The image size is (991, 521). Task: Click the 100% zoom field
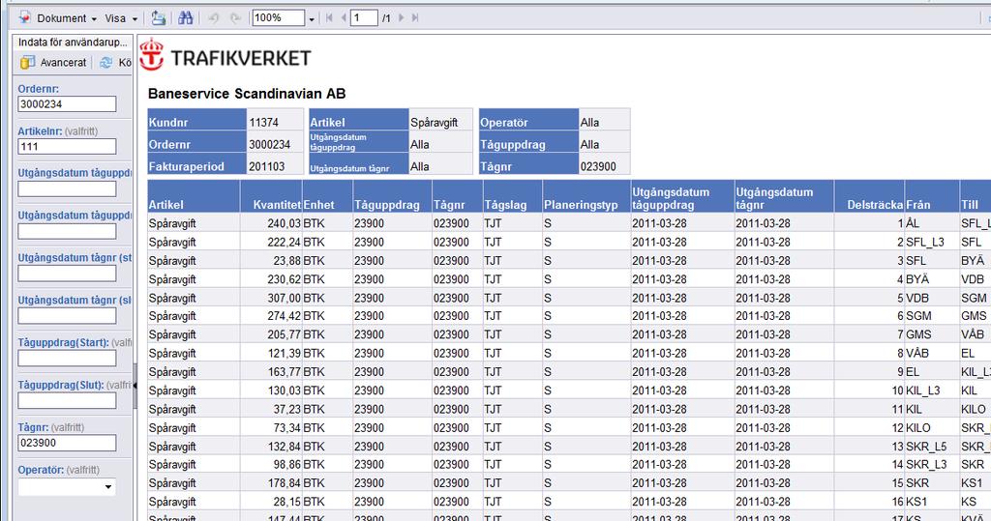coord(278,18)
